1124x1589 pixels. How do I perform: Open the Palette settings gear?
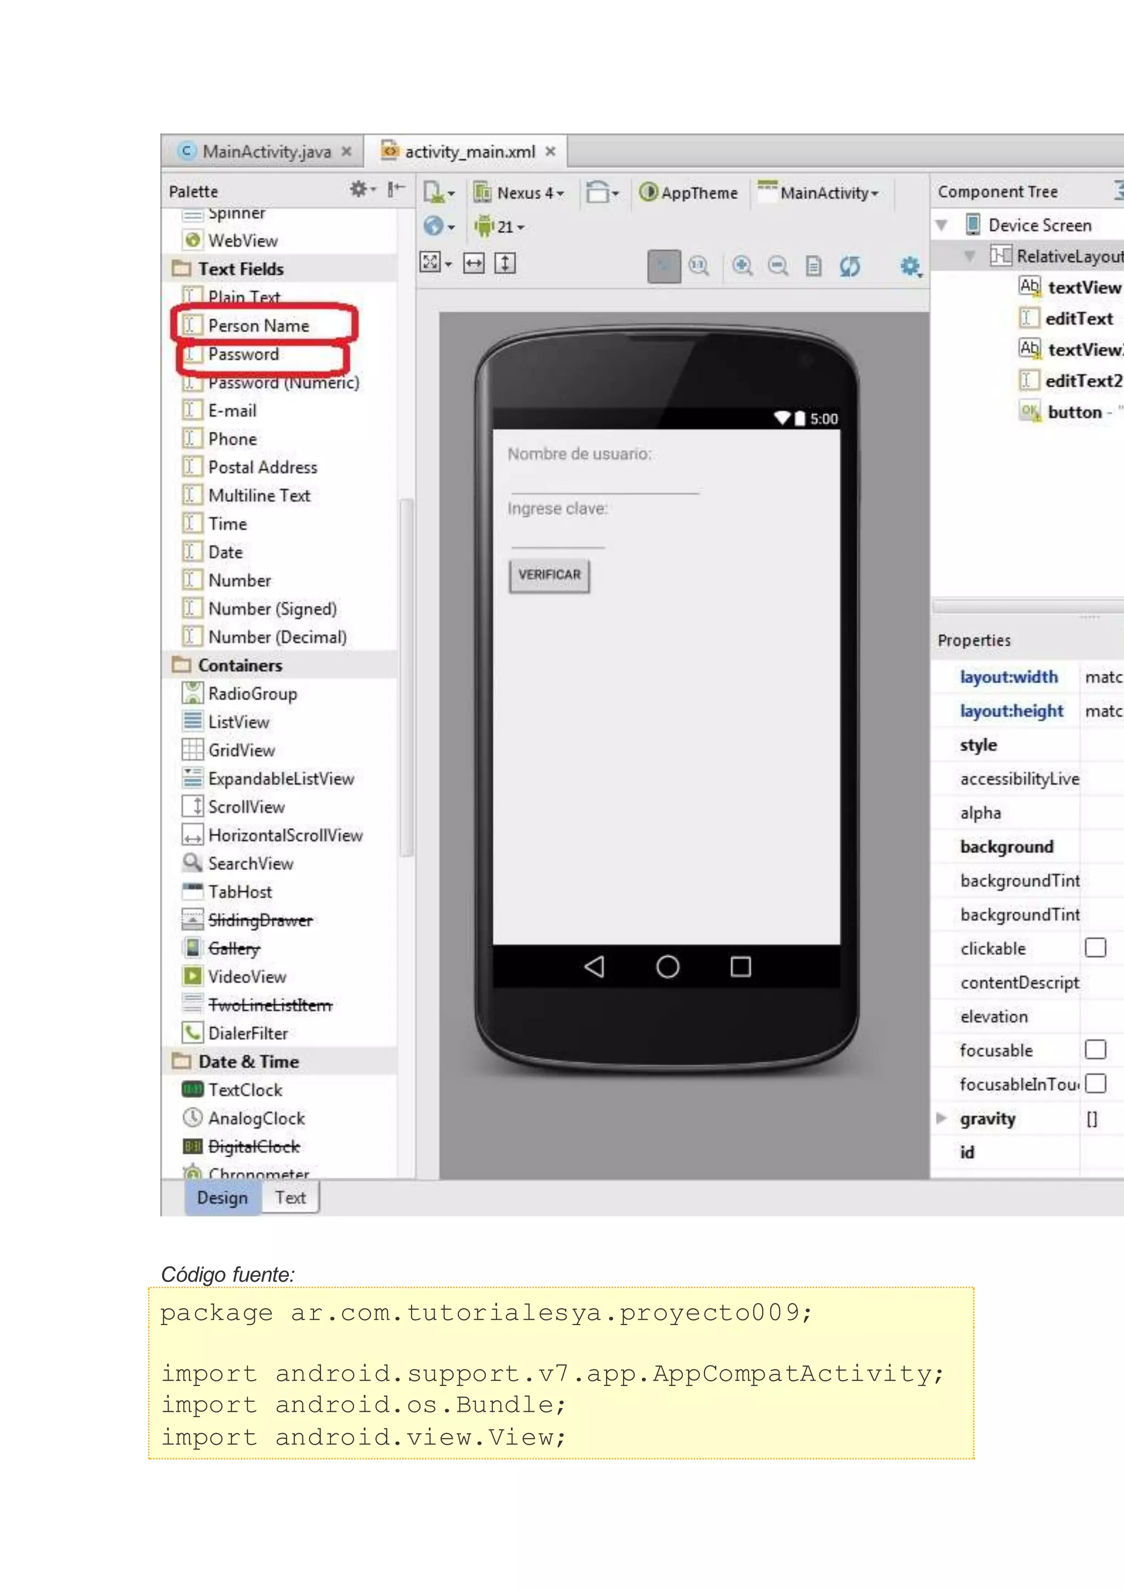pos(361,189)
